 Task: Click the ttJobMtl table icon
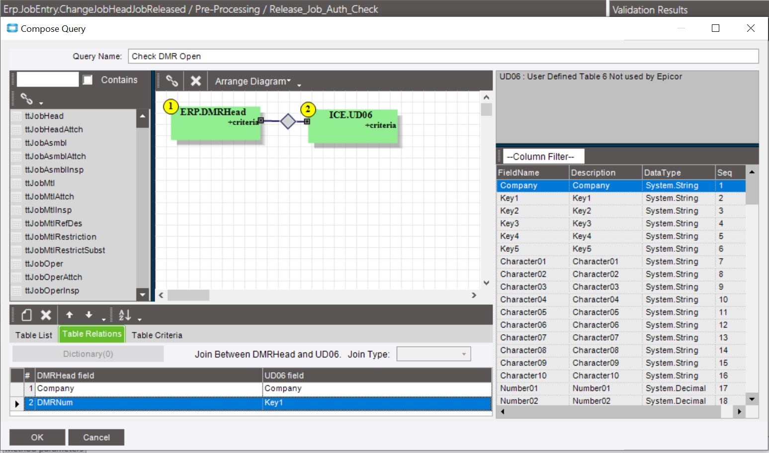[x=17, y=183]
